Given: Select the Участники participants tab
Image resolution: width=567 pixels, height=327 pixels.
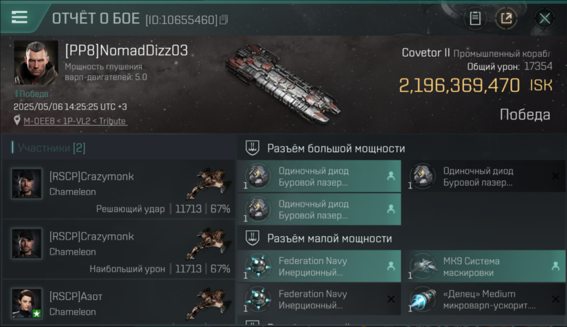Looking at the screenshot, I should (x=49, y=148).
